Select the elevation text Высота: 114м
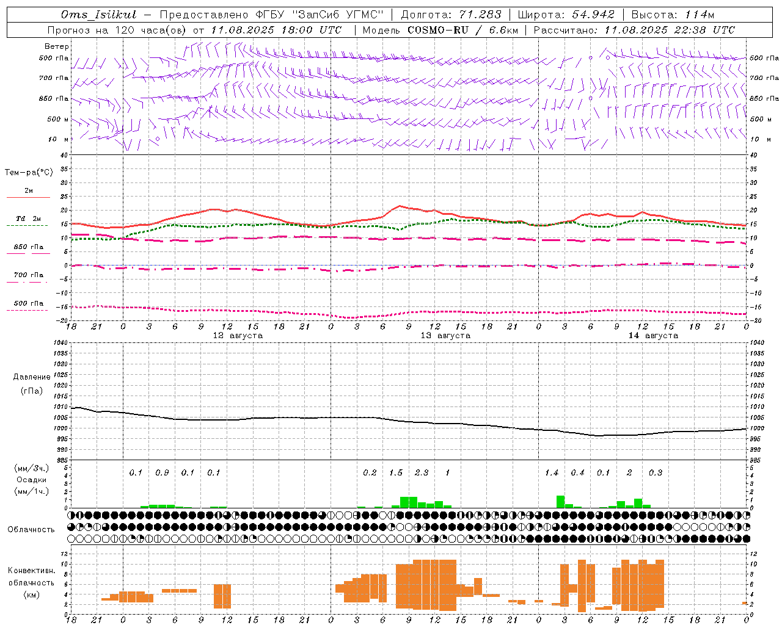Viewport: 782px width, 625px height. [673, 15]
